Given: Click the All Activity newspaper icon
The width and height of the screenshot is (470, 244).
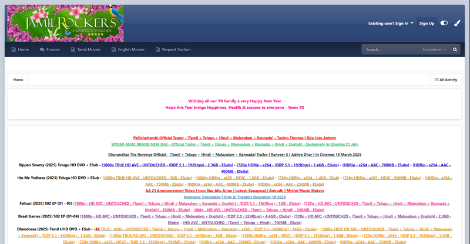Looking at the screenshot, I should (x=437, y=80).
